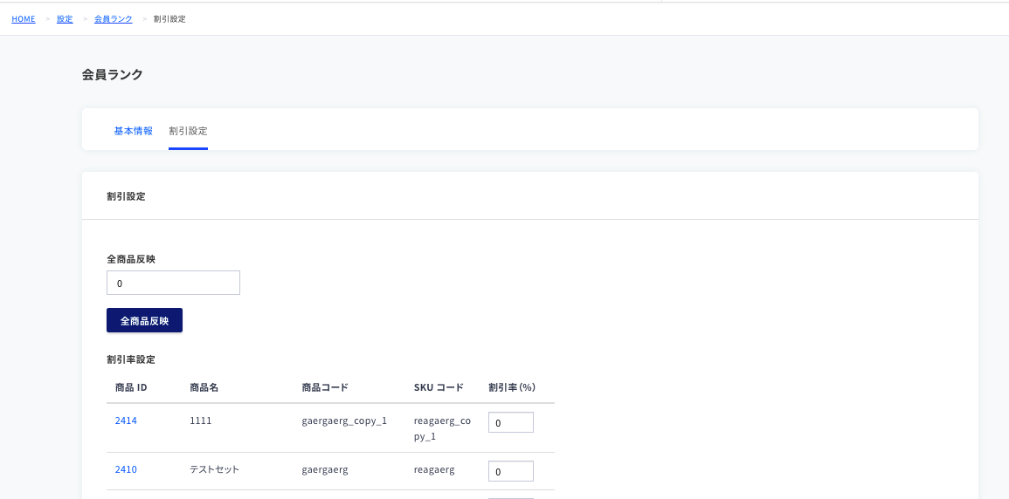Select テストセット product name
The height and width of the screenshot is (499, 1009).
click(214, 469)
